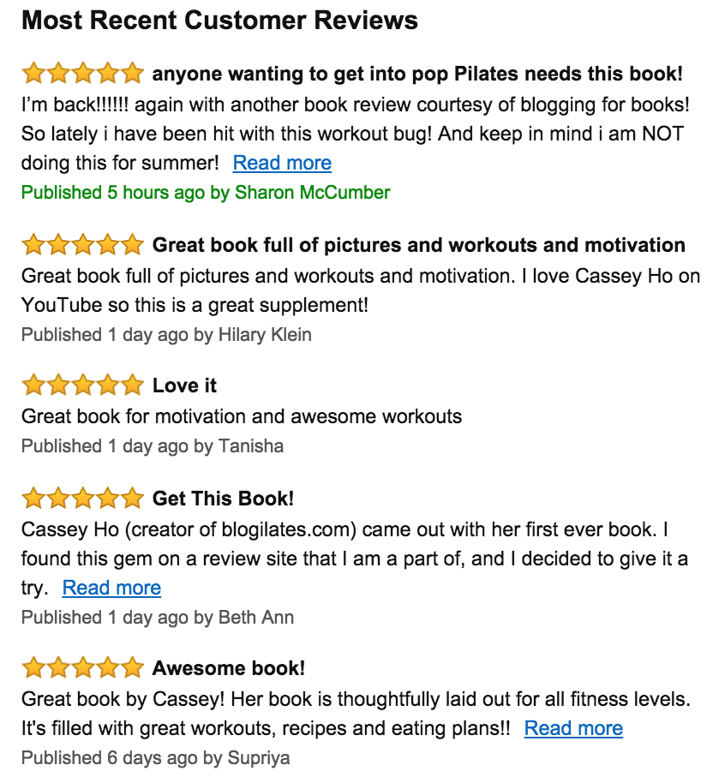The height and width of the screenshot is (783, 725).
Task: Click the stars beside the "Awesome book!" title
Action: [82, 668]
